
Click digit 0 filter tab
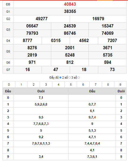point(9,85)
